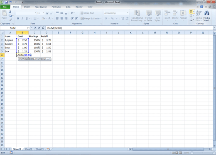This screenshot has height=155, width=216.
Task: Switch to the View tab
Action: [90, 7]
